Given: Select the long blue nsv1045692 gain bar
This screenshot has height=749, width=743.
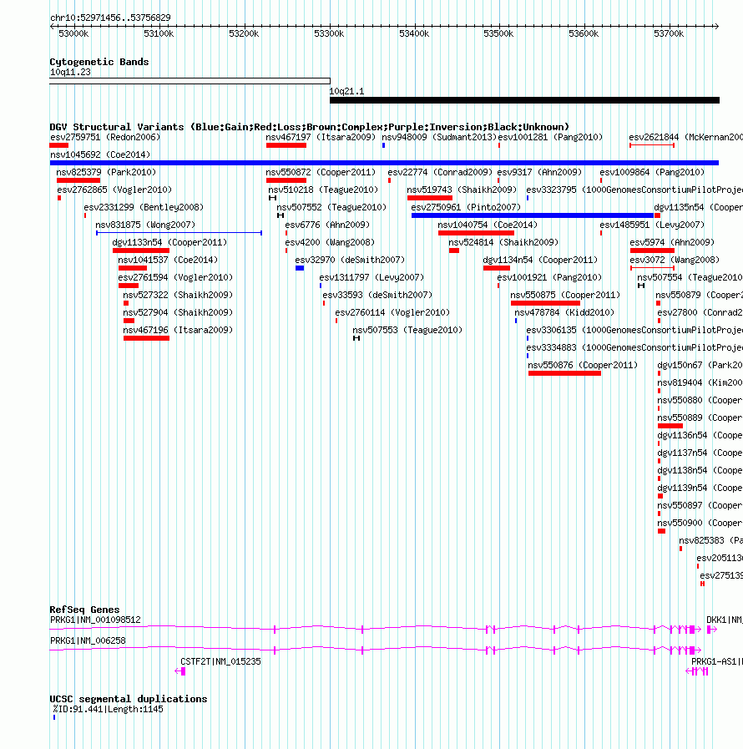Looking at the screenshot, I should 384,163.
